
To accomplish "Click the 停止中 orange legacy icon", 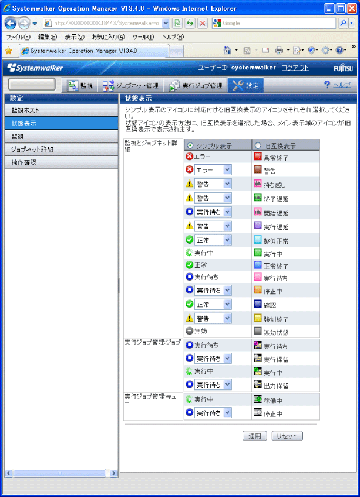I will pyautogui.click(x=257, y=290).
